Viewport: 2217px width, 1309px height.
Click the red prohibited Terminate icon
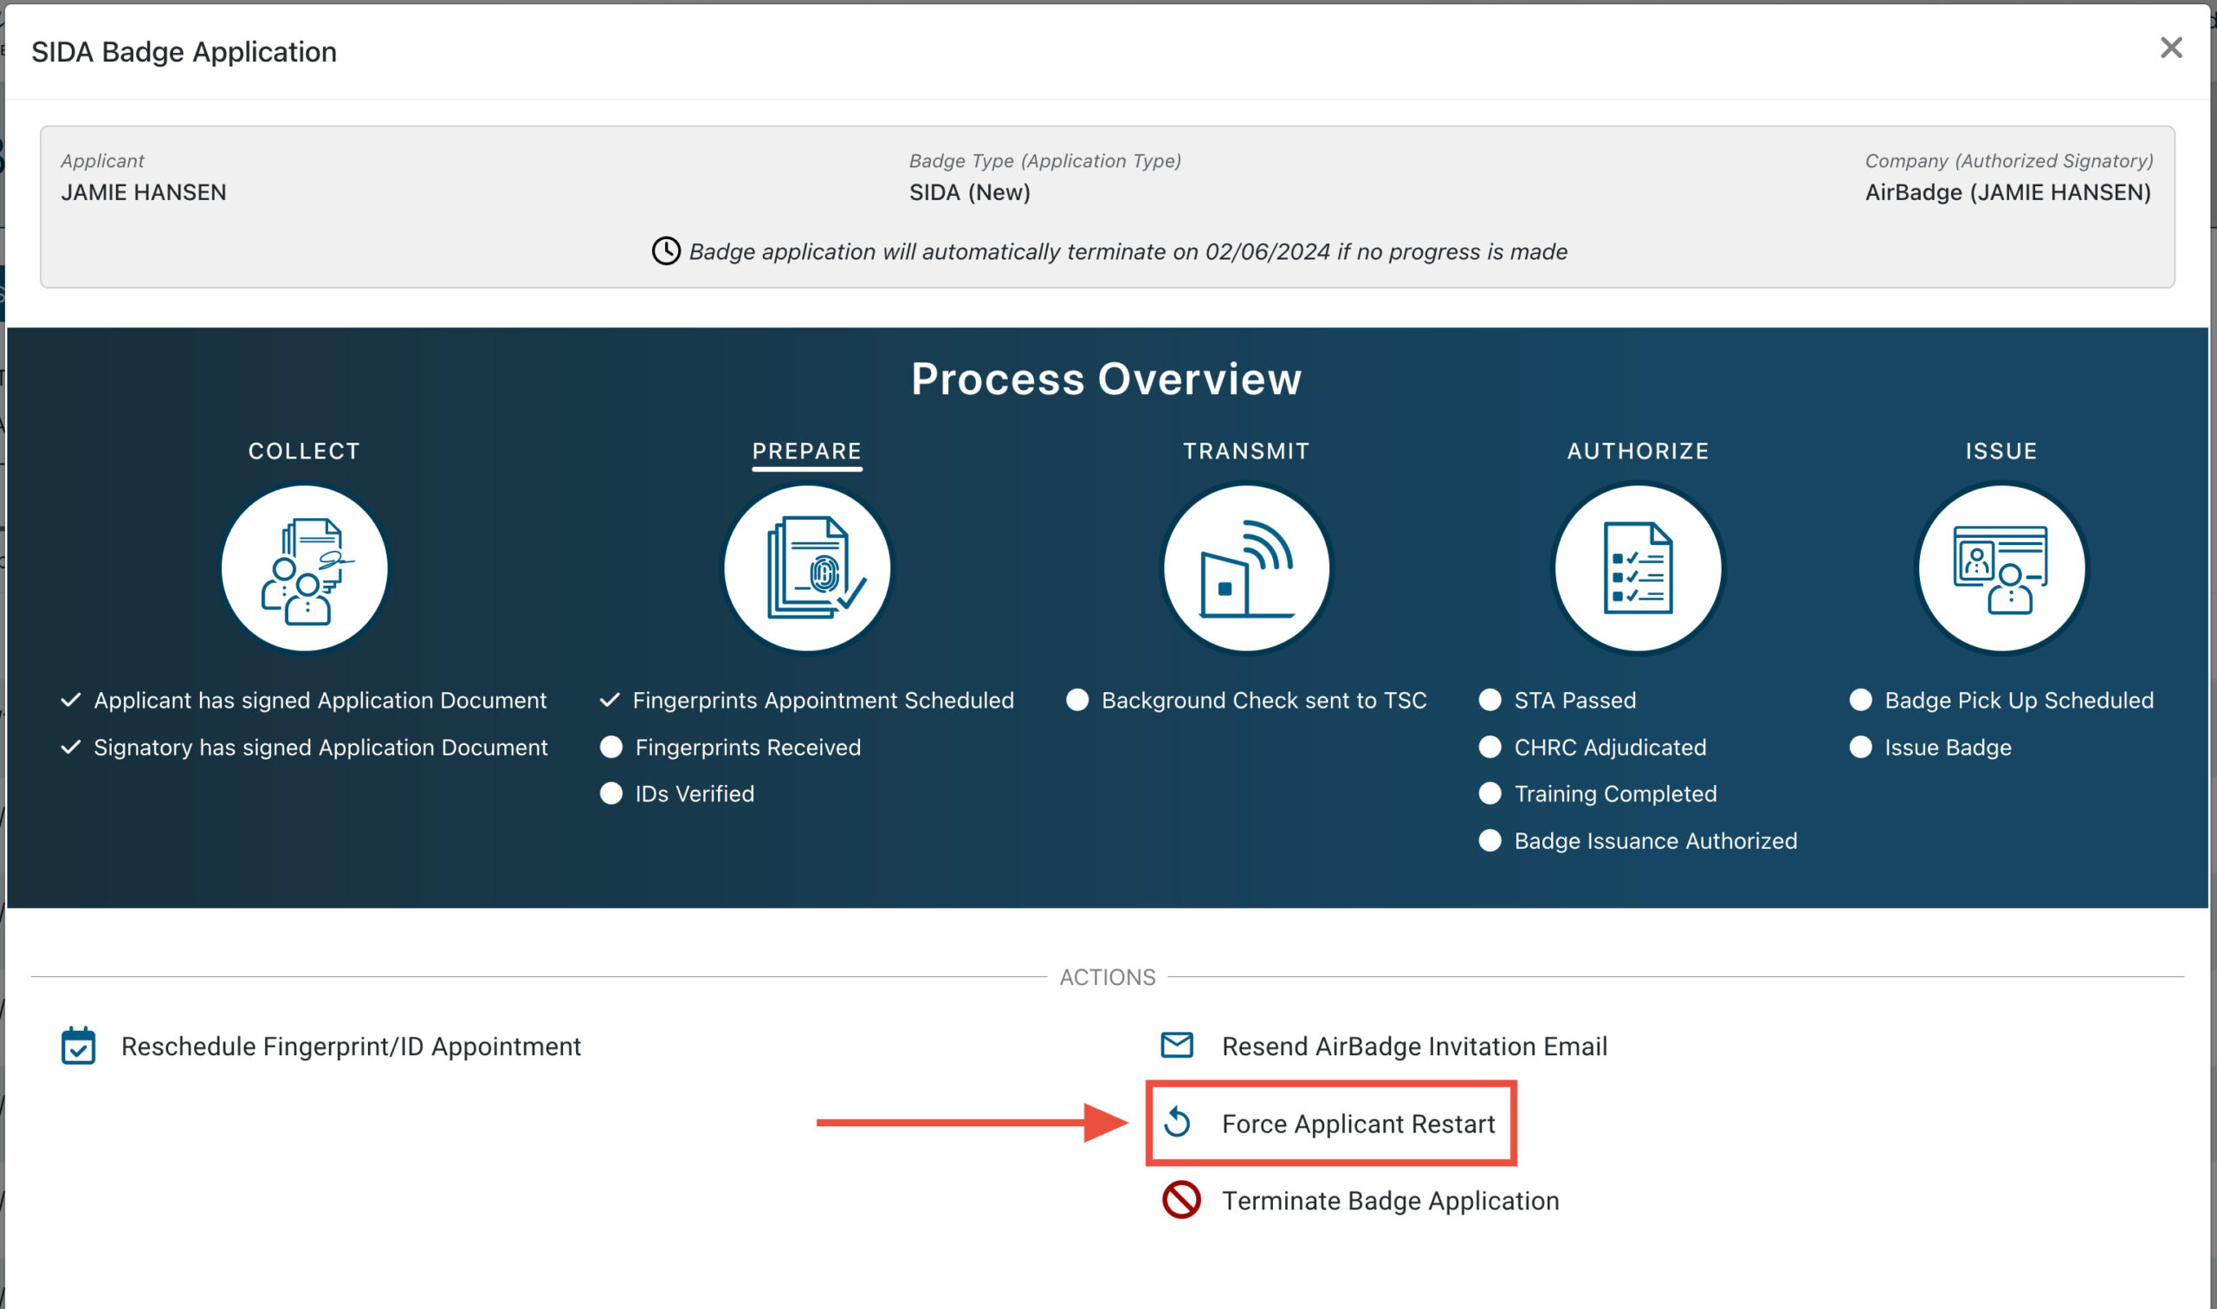click(1180, 1200)
